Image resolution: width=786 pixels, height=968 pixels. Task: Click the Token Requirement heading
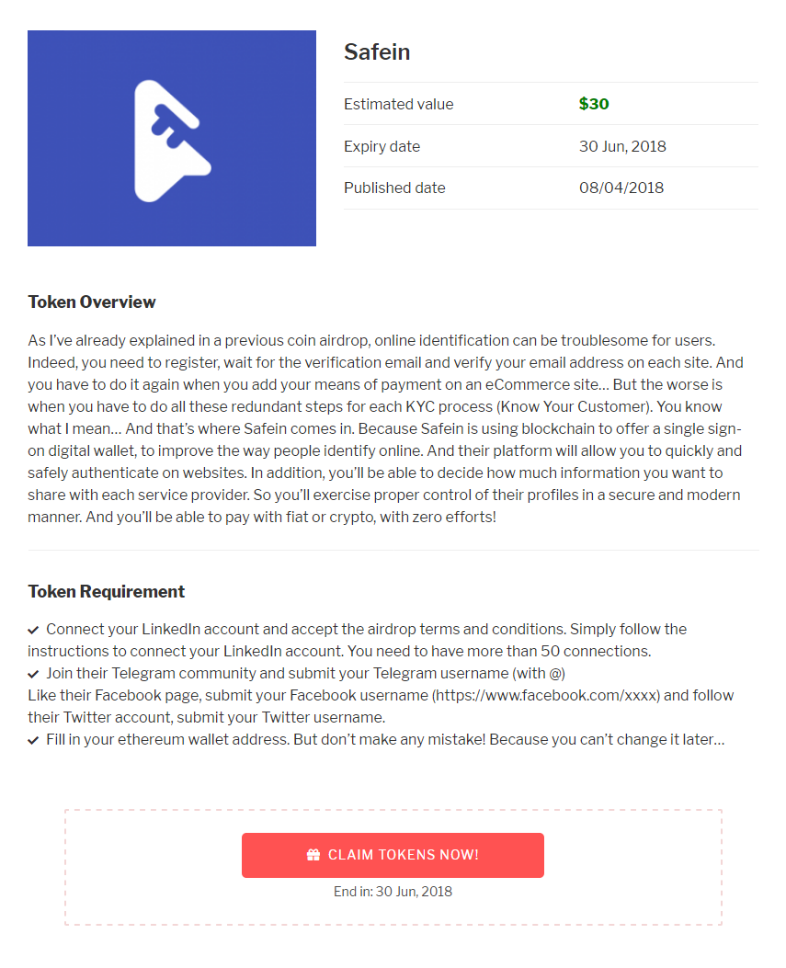click(x=107, y=592)
